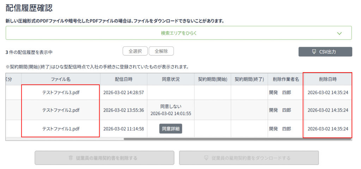This screenshot has height=169, width=361.
Task: Click the download icon on the contract download button
Action: pyautogui.click(x=207, y=158)
